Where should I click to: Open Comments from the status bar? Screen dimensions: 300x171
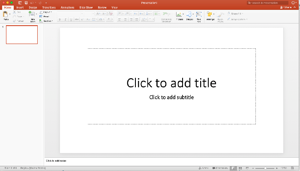220,168
